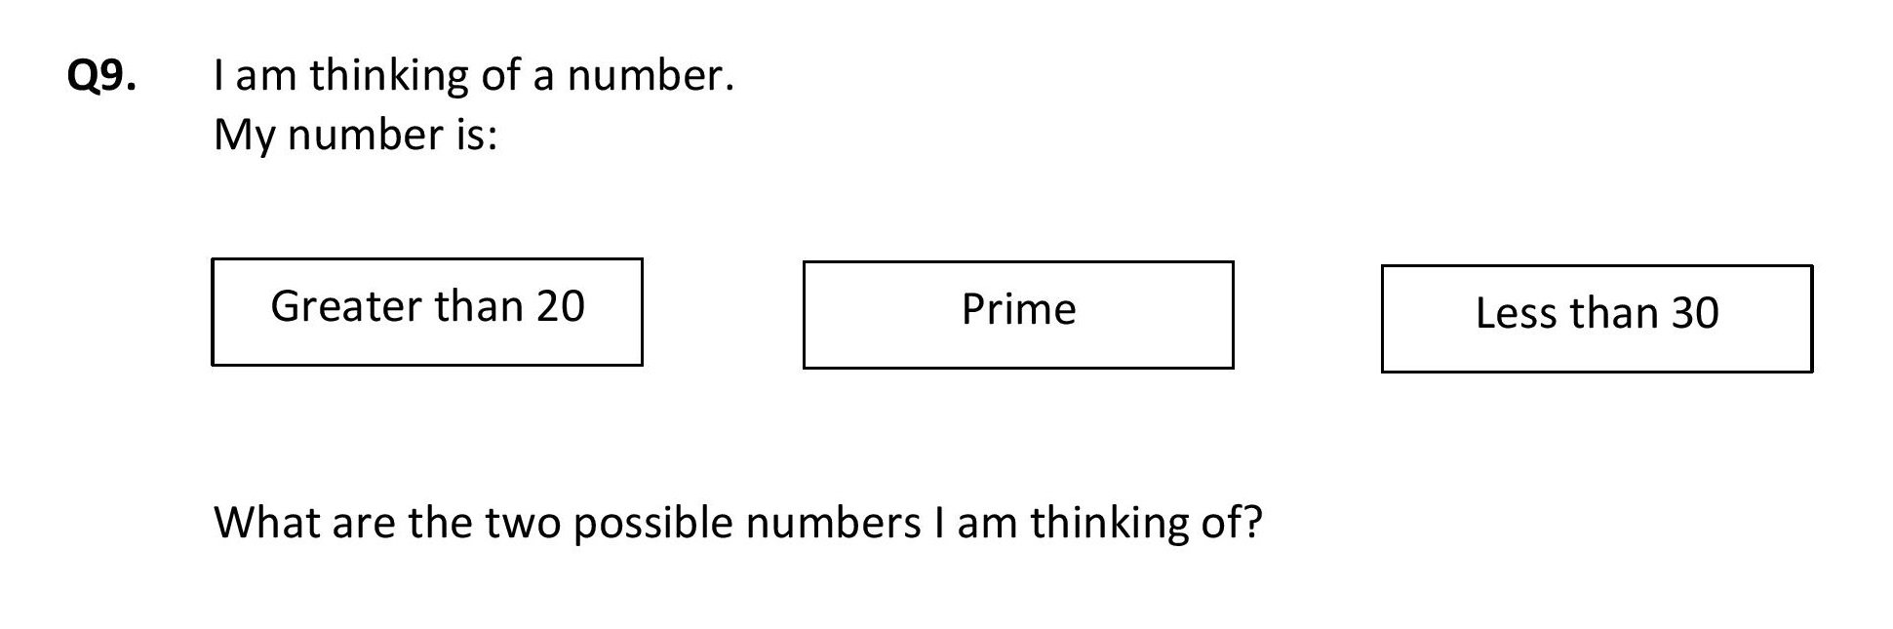The width and height of the screenshot is (1893, 629).
Task: Click the question mark ending the question
Action: [1252, 522]
